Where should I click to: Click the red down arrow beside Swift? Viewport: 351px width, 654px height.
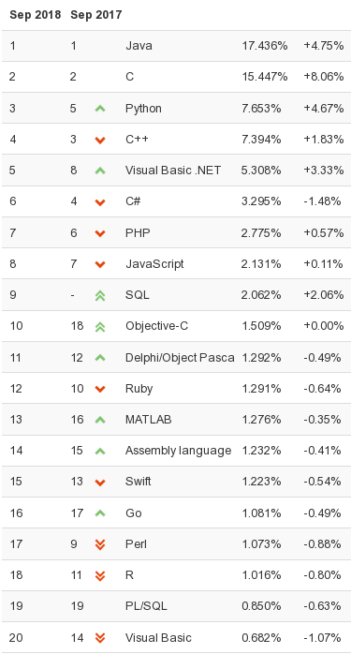(x=100, y=483)
